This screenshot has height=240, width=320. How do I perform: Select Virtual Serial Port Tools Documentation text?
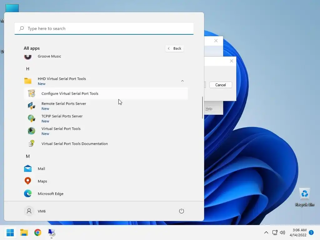coord(74,144)
